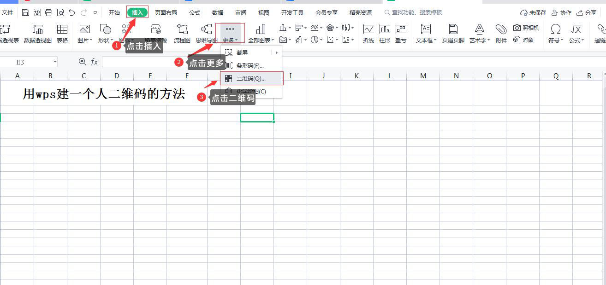Click the 分享 share button
This screenshot has width=606, height=285.
click(x=587, y=13)
